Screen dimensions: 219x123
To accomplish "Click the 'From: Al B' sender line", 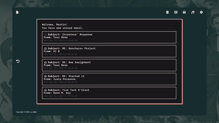I will click(x=52, y=51).
